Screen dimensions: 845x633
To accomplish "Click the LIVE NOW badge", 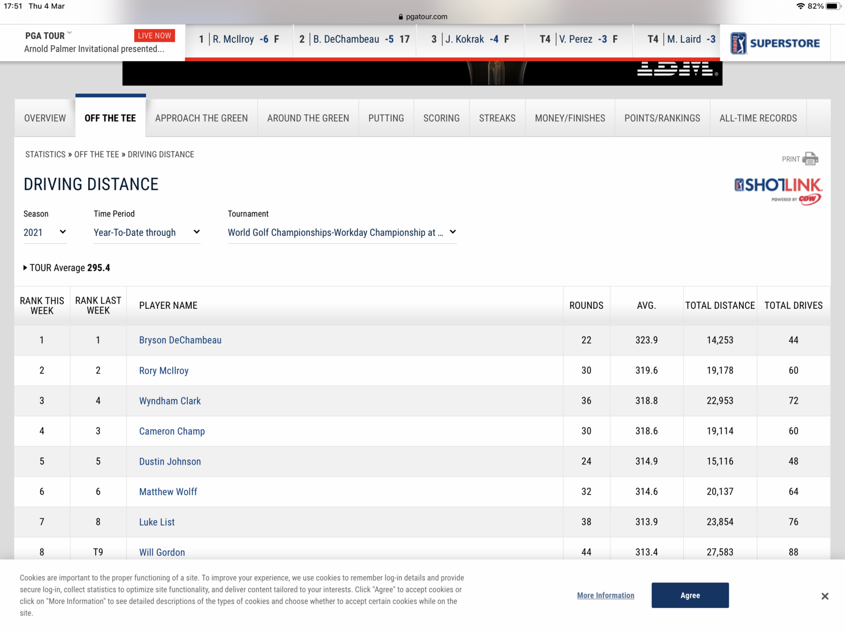I will (x=154, y=35).
